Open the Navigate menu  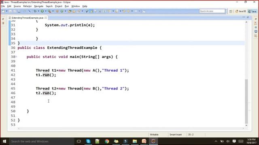tap(39, 6)
